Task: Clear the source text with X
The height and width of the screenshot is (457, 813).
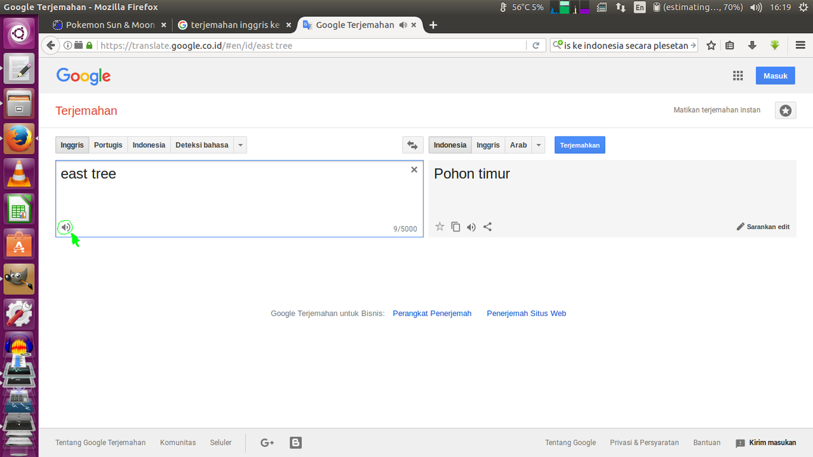Action: [x=414, y=169]
